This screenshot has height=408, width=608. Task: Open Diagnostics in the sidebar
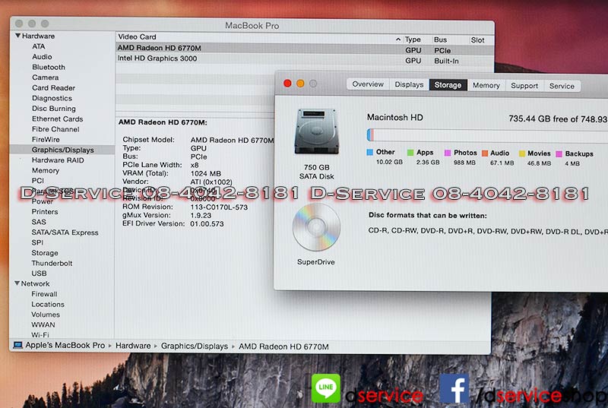pyautogui.click(x=52, y=99)
